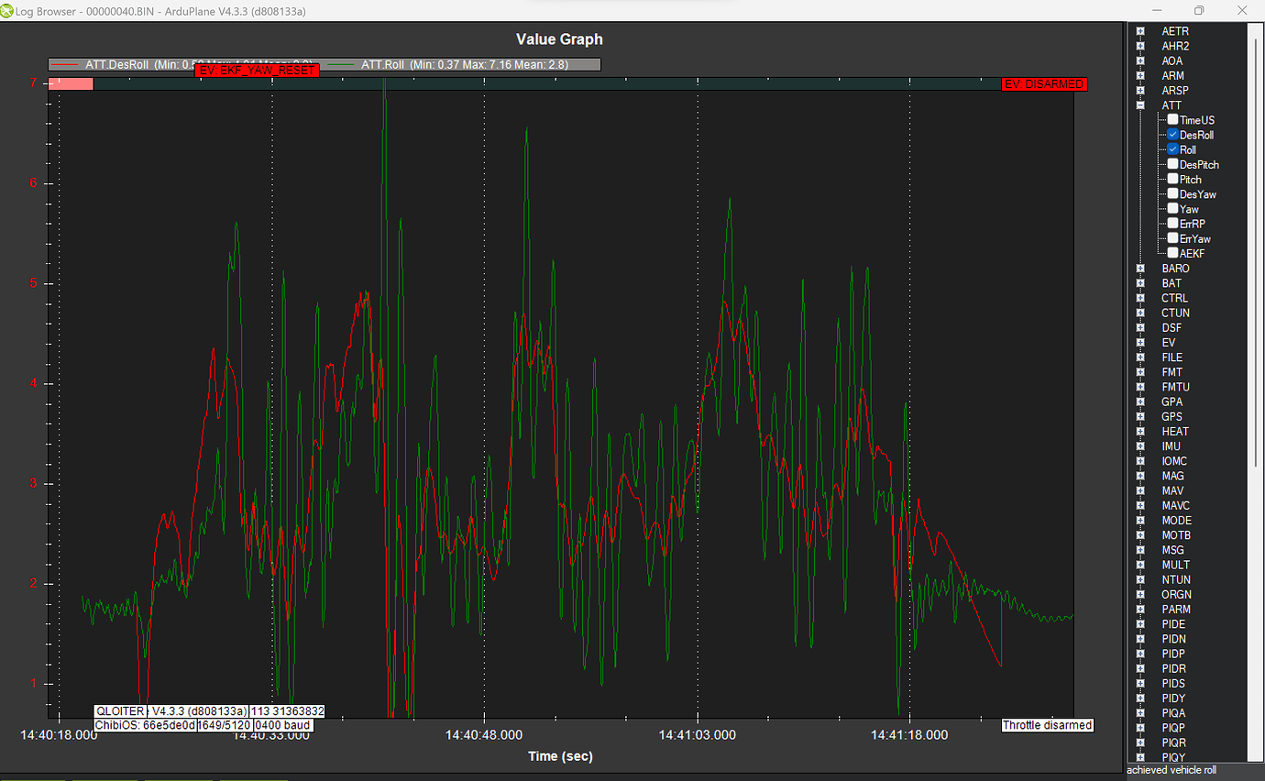
Task: Enable the Yaw checkbox
Action: point(1171,208)
